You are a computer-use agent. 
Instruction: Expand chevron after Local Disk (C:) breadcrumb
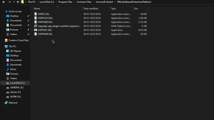56,2
